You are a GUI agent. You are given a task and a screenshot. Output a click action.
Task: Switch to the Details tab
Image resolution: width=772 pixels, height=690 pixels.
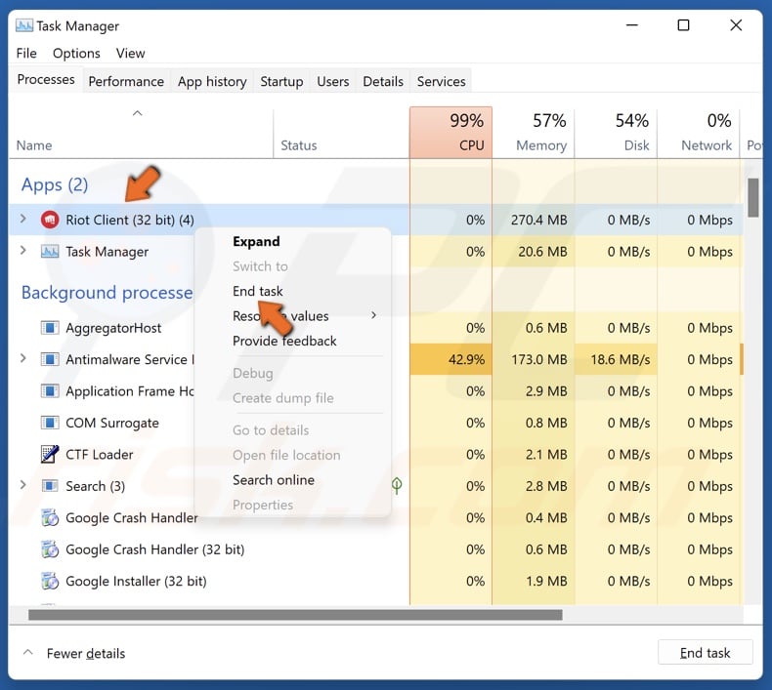[x=383, y=81]
